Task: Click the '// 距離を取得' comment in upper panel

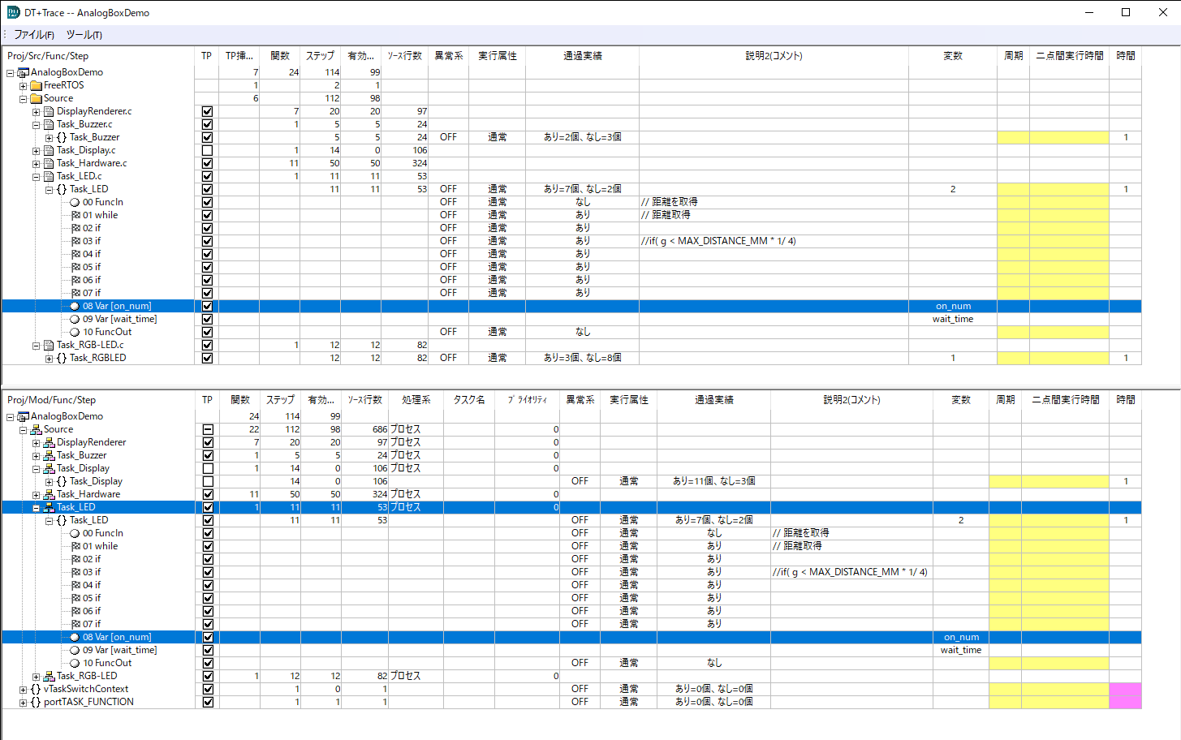Action: pos(670,202)
